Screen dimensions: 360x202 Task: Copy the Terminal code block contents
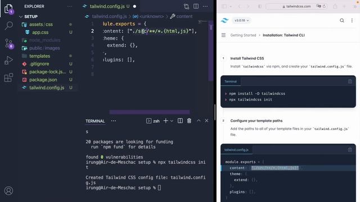click(x=350, y=81)
